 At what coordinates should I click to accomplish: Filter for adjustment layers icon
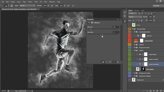tap(142, 13)
